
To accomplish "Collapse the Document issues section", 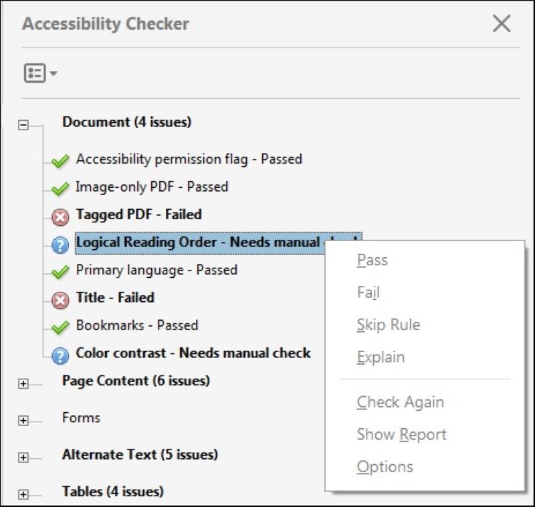I will point(25,125).
